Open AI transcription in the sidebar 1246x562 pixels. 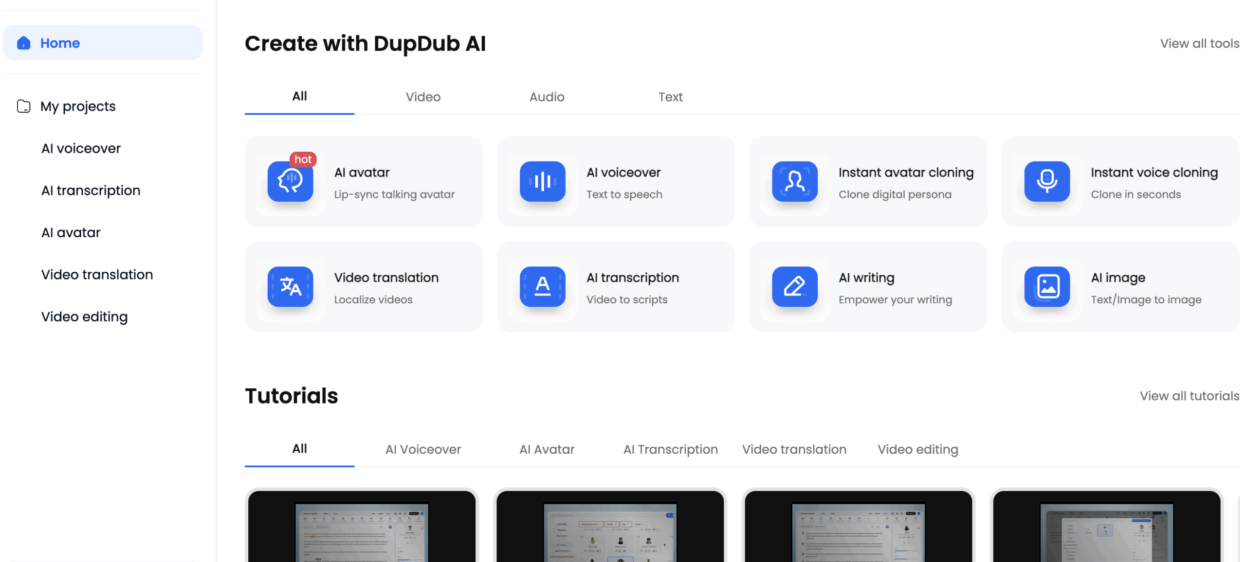click(x=91, y=191)
